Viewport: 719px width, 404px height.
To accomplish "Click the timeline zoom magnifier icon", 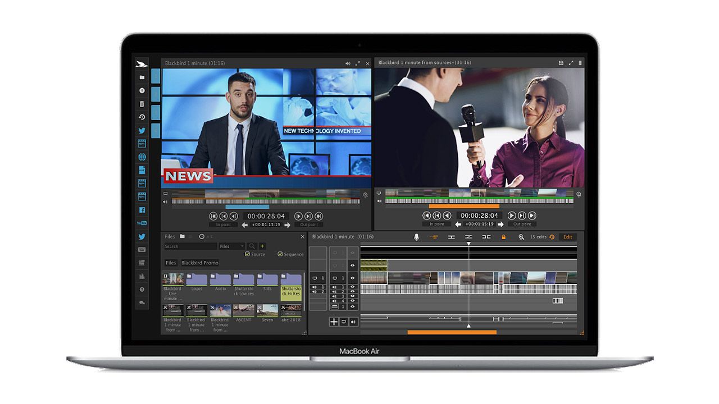I will click(x=521, y=237).
